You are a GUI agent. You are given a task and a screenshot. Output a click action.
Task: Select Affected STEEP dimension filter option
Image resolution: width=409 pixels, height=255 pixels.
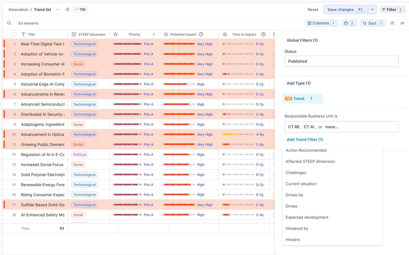(x=332, y=161)
